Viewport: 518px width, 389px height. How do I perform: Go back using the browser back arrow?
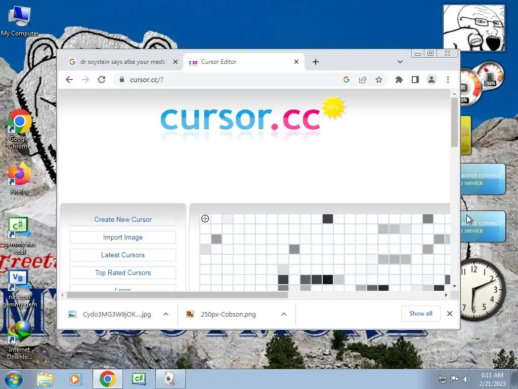point(69,80)
